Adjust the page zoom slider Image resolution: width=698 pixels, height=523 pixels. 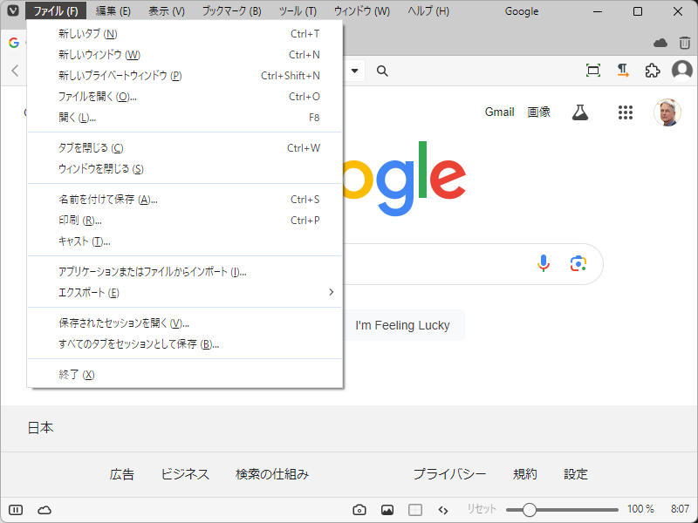coord(530,508)
